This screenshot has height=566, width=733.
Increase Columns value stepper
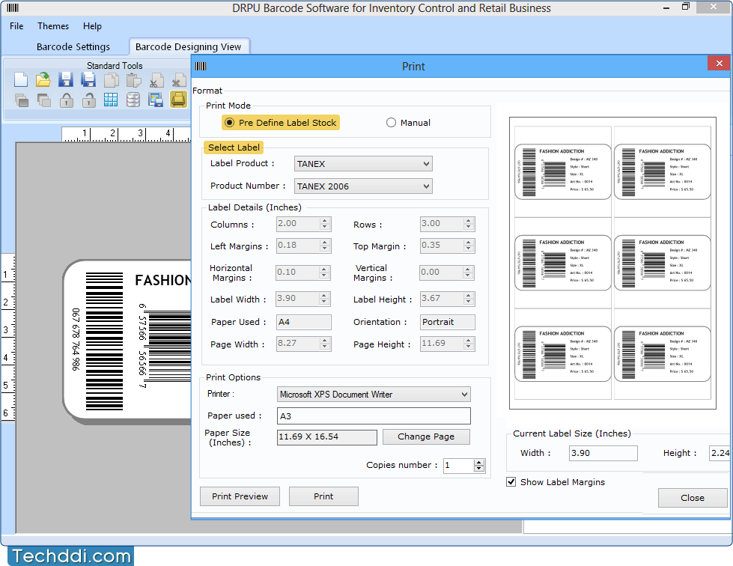(326, 221)
